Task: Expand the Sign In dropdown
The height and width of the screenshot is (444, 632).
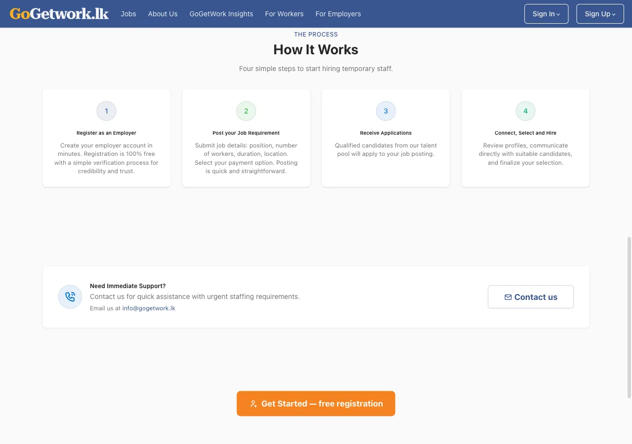Action: 546,14
